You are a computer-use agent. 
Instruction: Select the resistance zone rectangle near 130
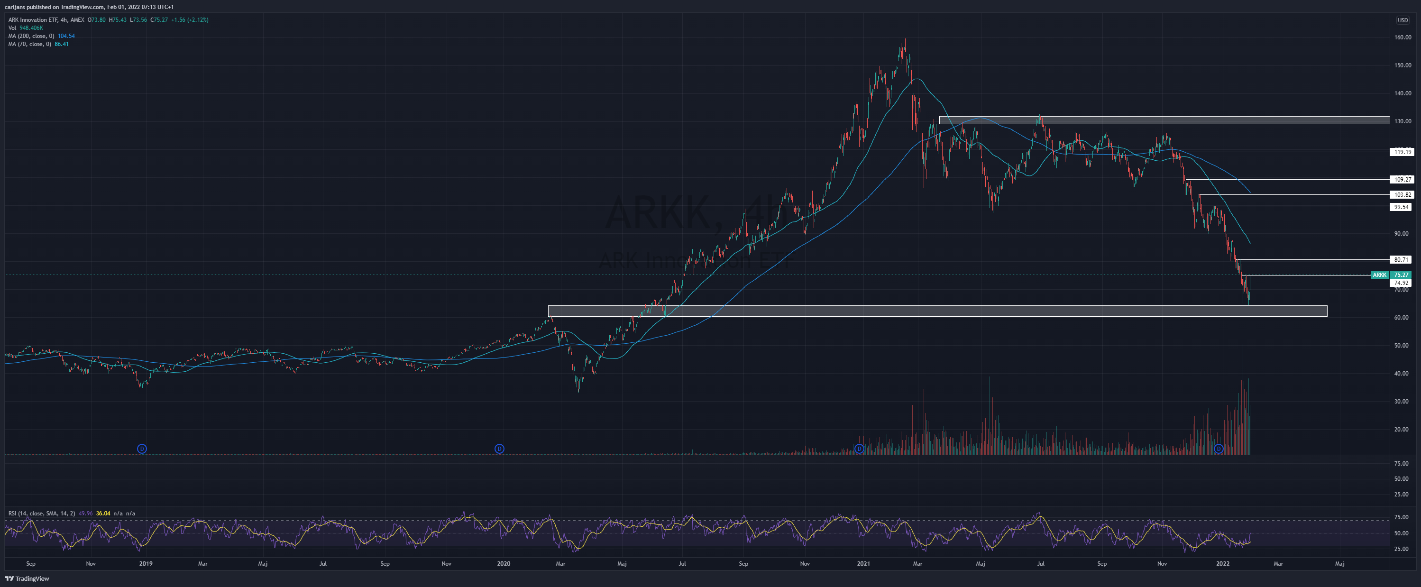point(1164,119)
